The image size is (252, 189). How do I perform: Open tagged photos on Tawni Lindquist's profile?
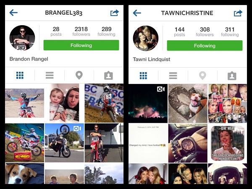point(232,76)
